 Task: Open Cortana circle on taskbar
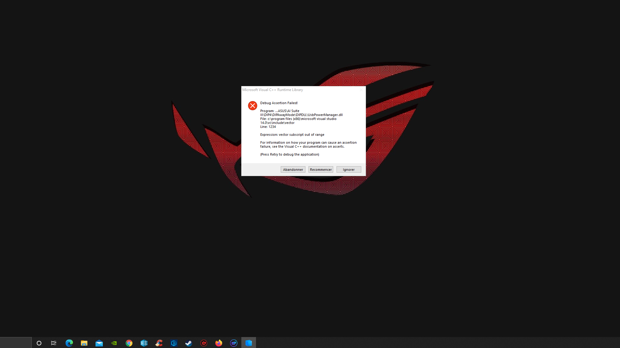(39, 343)
